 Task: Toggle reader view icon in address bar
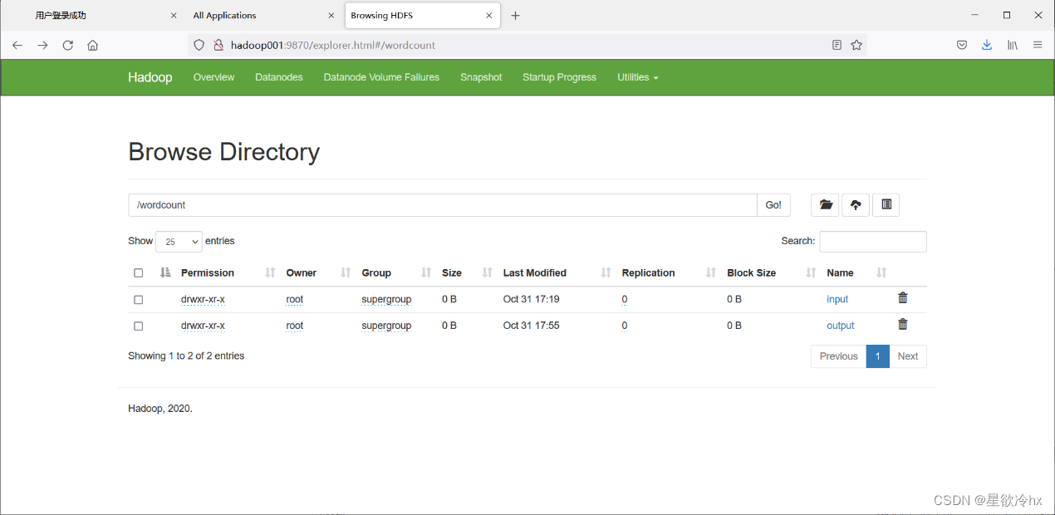(837, 45)
